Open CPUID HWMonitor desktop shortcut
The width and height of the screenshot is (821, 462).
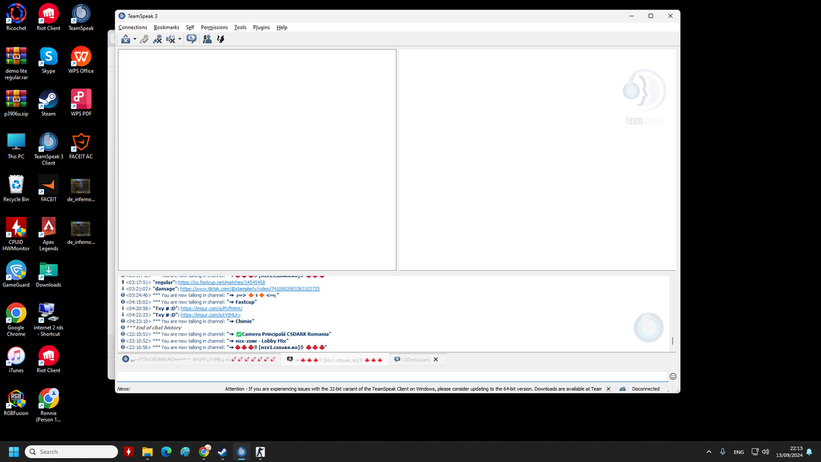tap(16, 234)
